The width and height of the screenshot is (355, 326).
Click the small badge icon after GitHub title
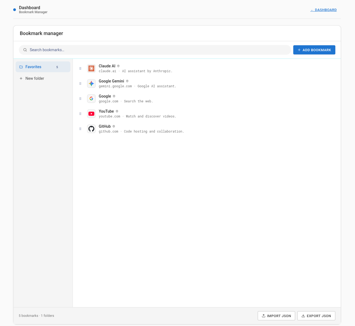coord(114,126)
